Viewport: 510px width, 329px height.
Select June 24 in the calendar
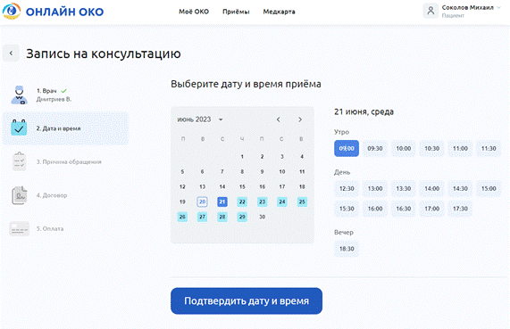coord(282,202)
